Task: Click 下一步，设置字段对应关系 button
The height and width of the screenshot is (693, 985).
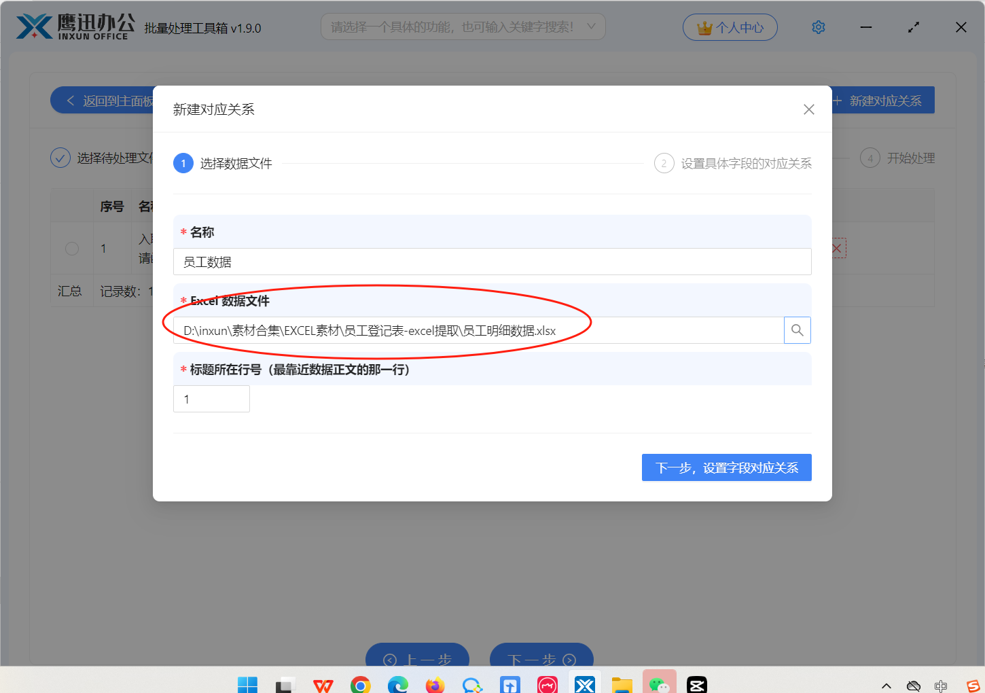Action: click(726, 467)
